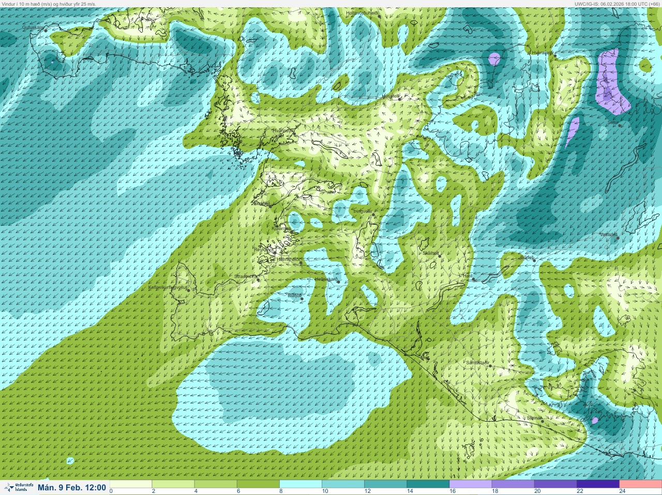Click the Keflavíkurflugvöllur station label
The image size is (662, 495).
point(168,287)
